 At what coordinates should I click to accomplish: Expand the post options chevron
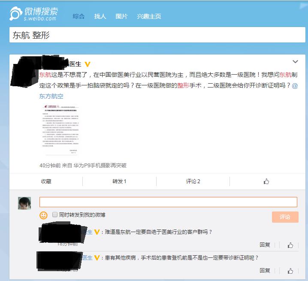tap(295, 62)
